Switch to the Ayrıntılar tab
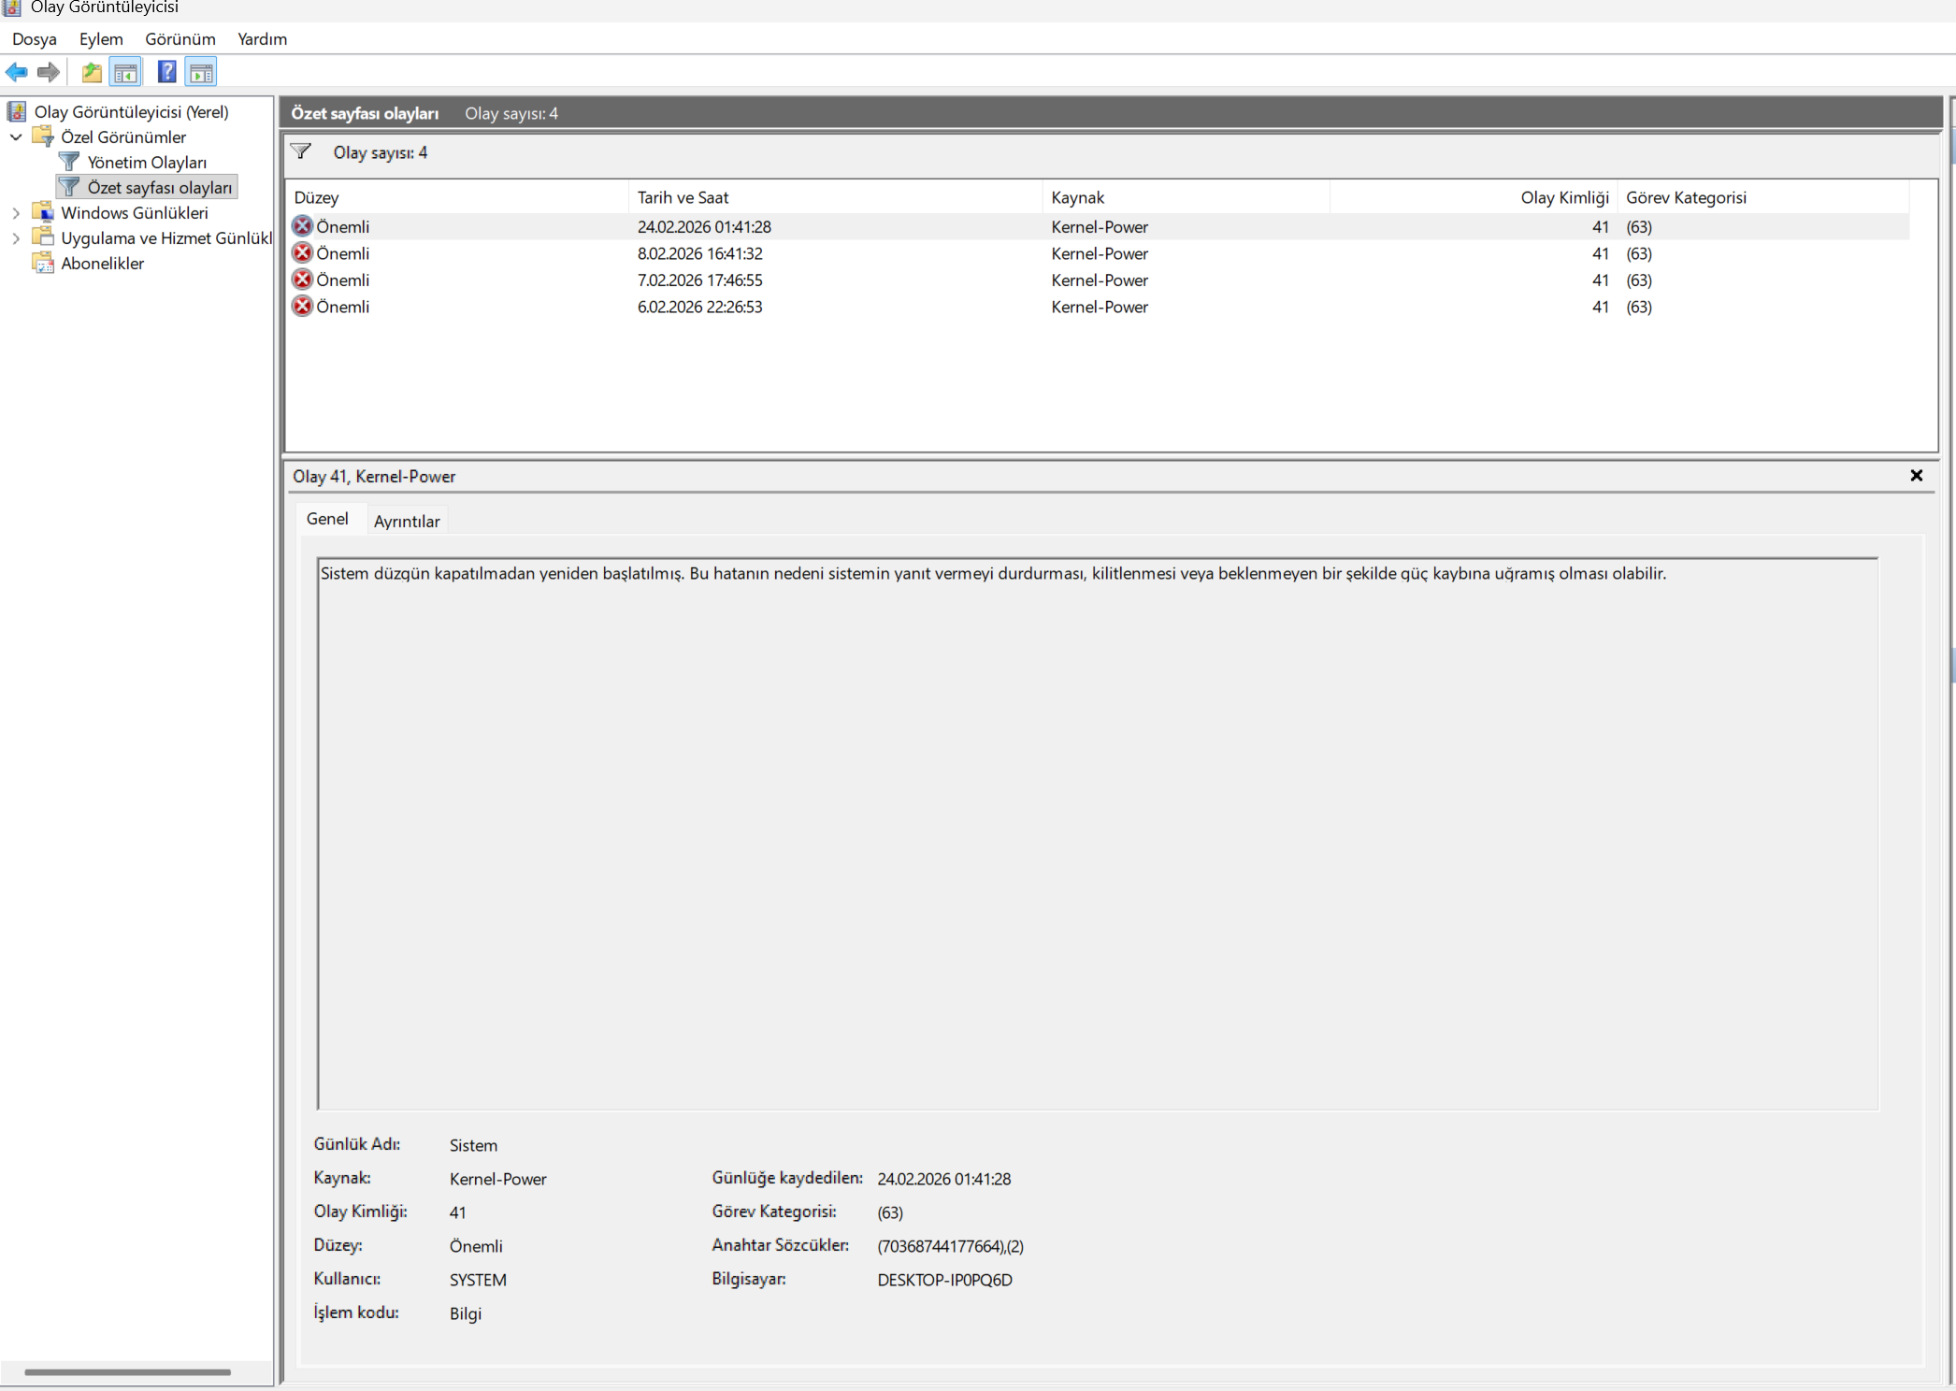 (407, 522)
